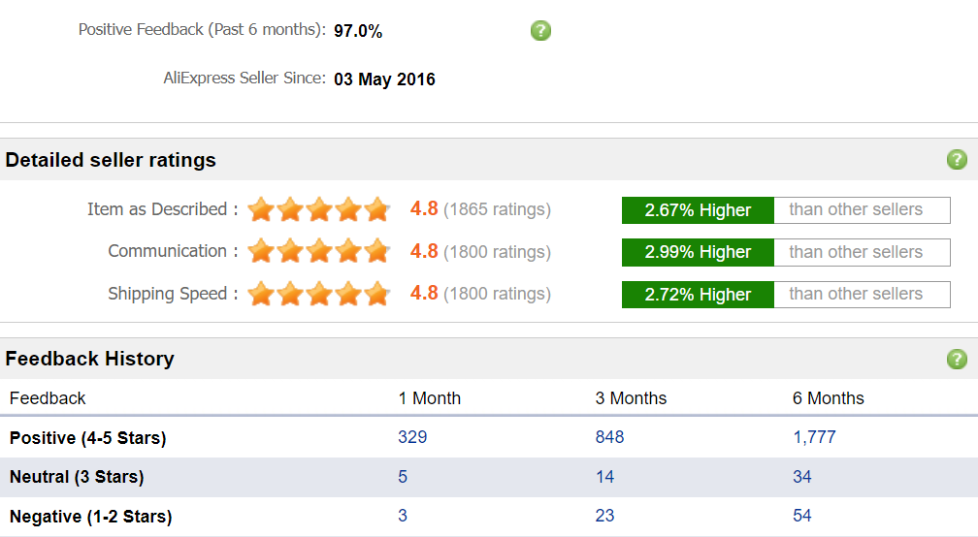Open 1,777 positive feedback for 6 Months

(x=814, y=437)
